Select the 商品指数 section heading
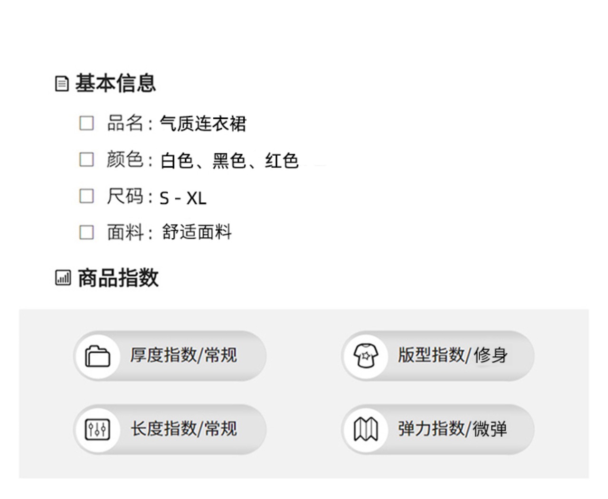Screen dimensions: 608x499 118,278
